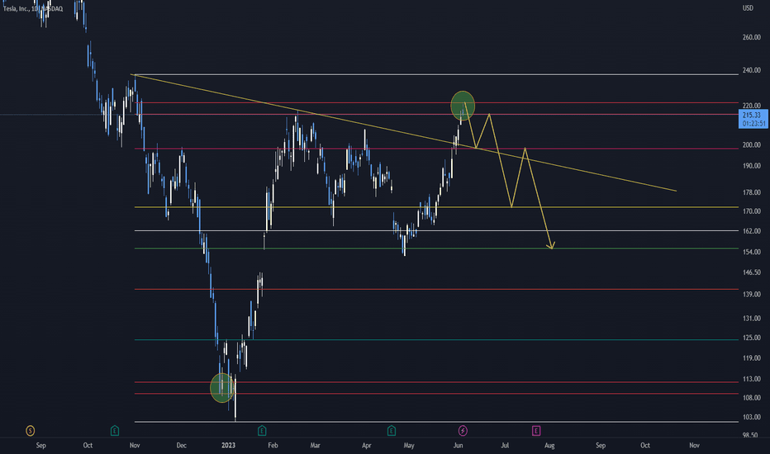Screen dimensions: 770x454
Task: Click the Aug label on time axis
Action: 549,445
